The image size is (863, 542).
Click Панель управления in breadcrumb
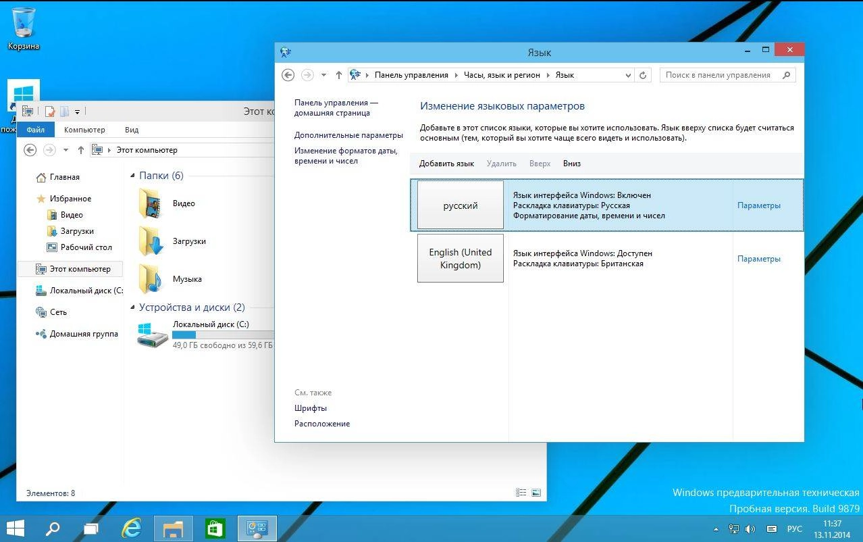pos(411,75)
